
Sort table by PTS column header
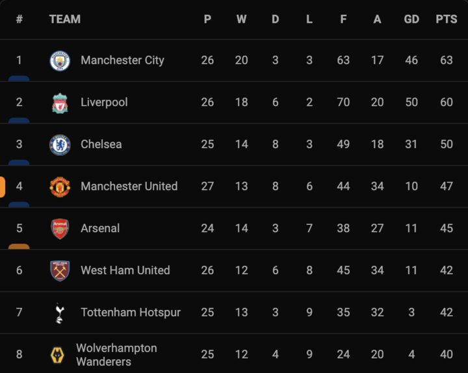click(446, 19)
